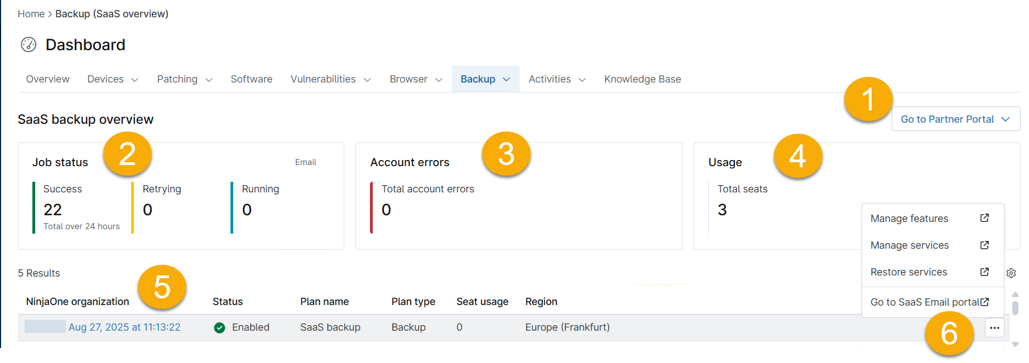1029x363 pixels.
Task: Open the Software tab
Action: (x=251, y=79)
